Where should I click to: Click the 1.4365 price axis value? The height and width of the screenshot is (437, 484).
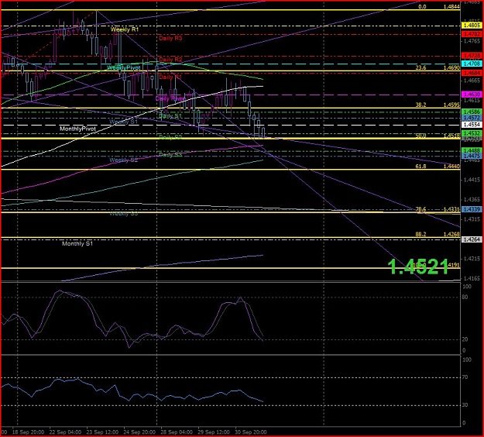coord(472,199)
